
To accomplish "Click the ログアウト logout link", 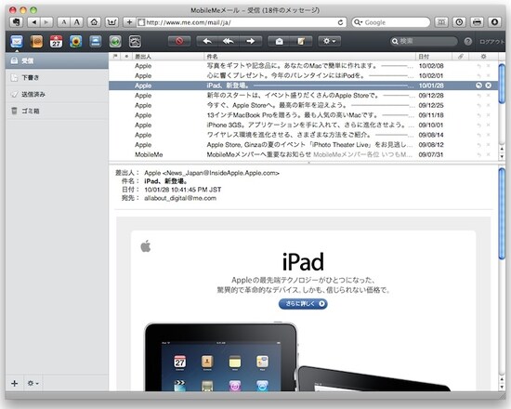I will 491,42.
